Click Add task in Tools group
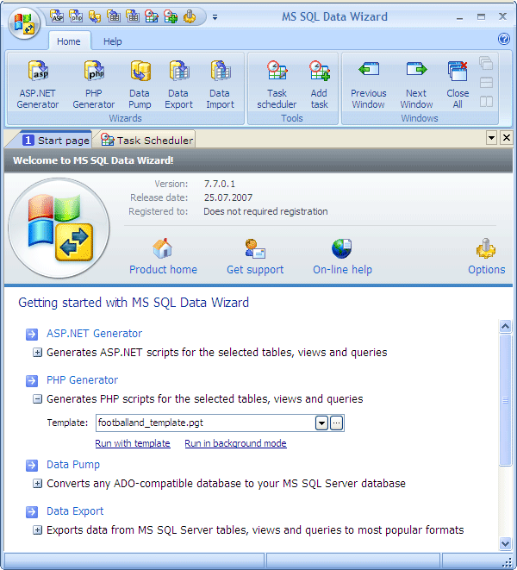The image size is (517, 570). pyautogui.click(x=320, y=85)
